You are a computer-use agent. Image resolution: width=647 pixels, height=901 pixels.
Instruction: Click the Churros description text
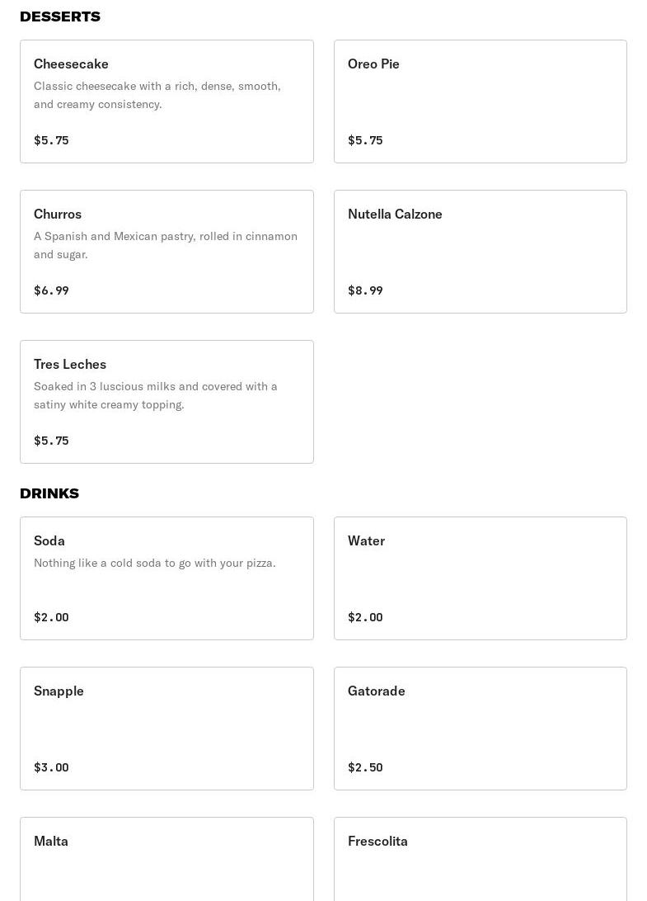tap(165, 245)
